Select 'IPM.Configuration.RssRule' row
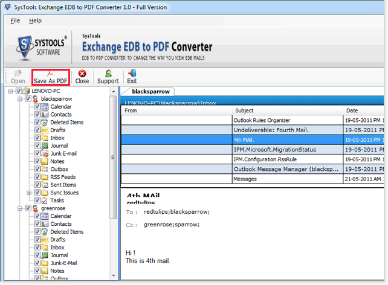 coord(253,159)
